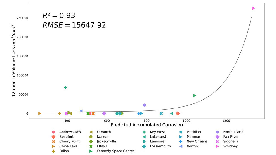The image size is (276, 155).
Task: Click the Sigonella legend cross marker
Action: [217, 142]
